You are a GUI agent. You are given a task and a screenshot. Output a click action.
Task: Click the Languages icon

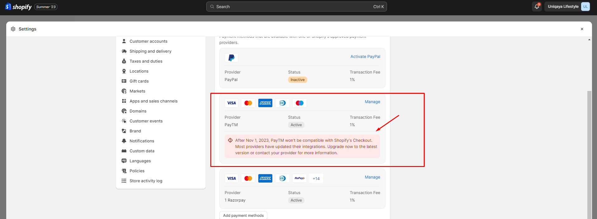(x=124, y=161)
